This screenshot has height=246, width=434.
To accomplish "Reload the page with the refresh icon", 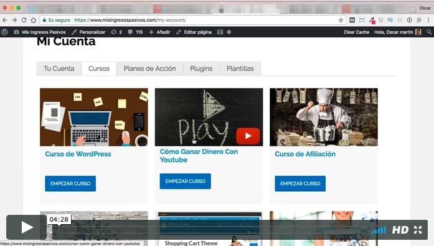I will [x=24, y=20].
